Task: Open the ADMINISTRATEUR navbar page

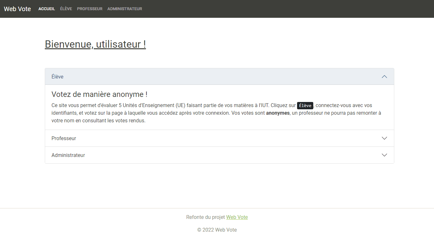Action: pos(125,9)
